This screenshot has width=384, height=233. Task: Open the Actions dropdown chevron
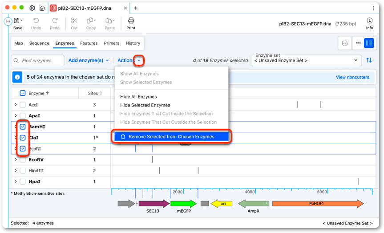pyautogui.click(x=139, y=60)
